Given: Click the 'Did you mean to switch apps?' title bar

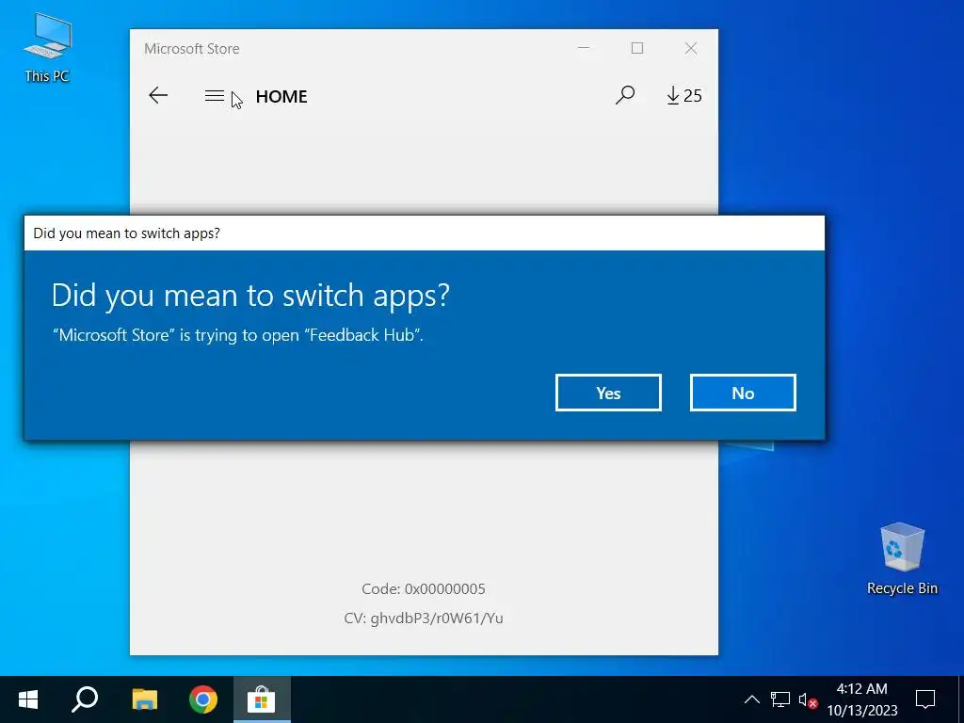Looking at the screenshot, I should (x=425, y=233).
